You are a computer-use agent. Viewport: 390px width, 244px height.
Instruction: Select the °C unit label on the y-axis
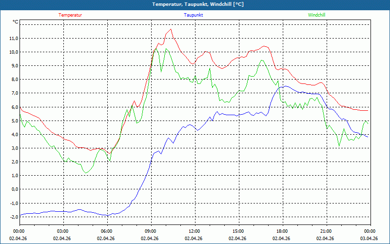tap(15, 22)
